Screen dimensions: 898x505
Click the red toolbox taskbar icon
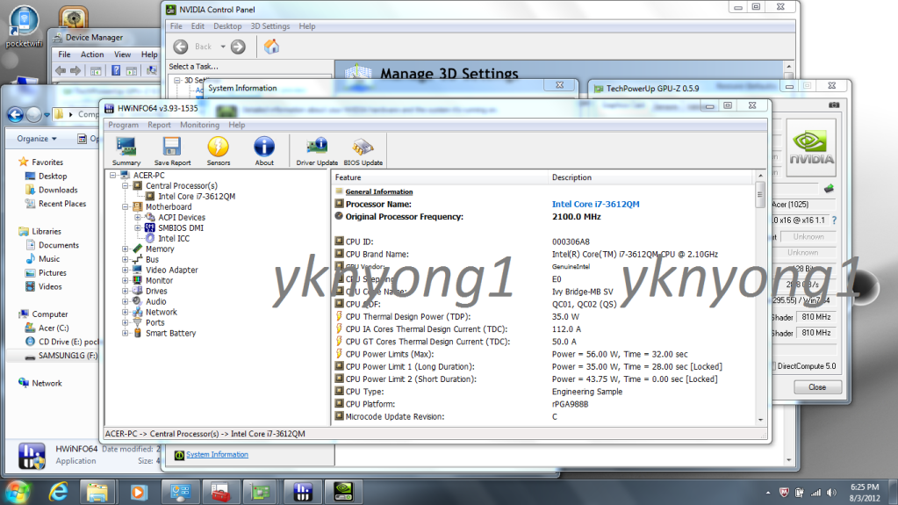(220, 492)
